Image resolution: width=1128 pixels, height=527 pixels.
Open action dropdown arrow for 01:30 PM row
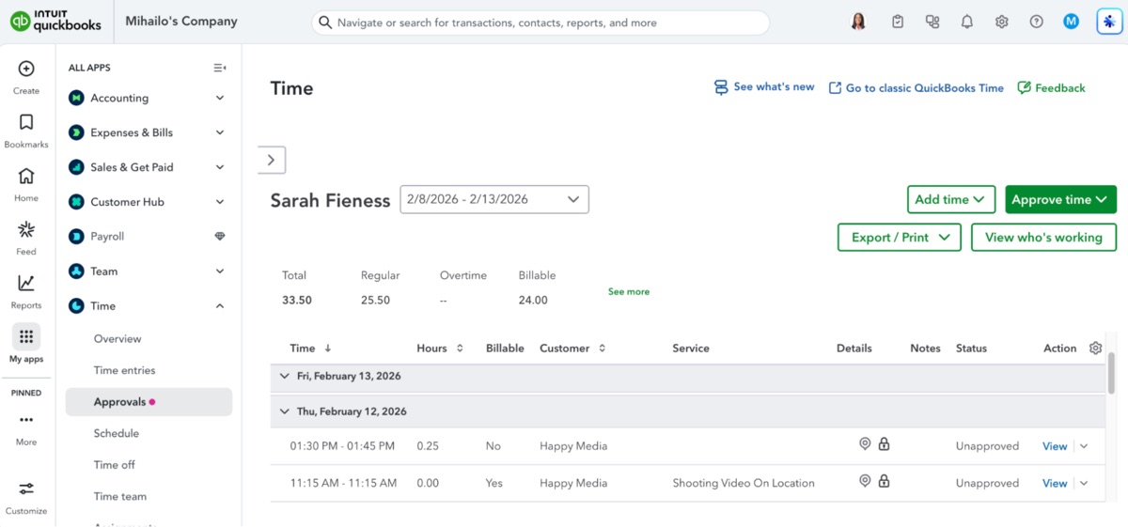click(x=1084, y=446)
